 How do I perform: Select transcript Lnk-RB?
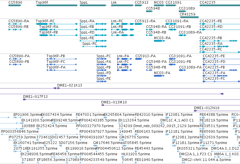(x=123, y=30)
